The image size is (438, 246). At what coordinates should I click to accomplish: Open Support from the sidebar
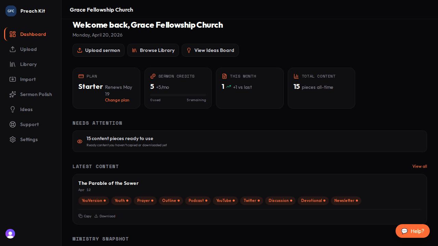[x=29, y=124]
